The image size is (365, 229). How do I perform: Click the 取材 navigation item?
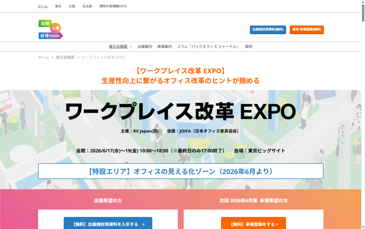pos(248,47)
